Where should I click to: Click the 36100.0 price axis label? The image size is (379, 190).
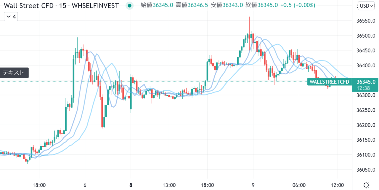366,155
